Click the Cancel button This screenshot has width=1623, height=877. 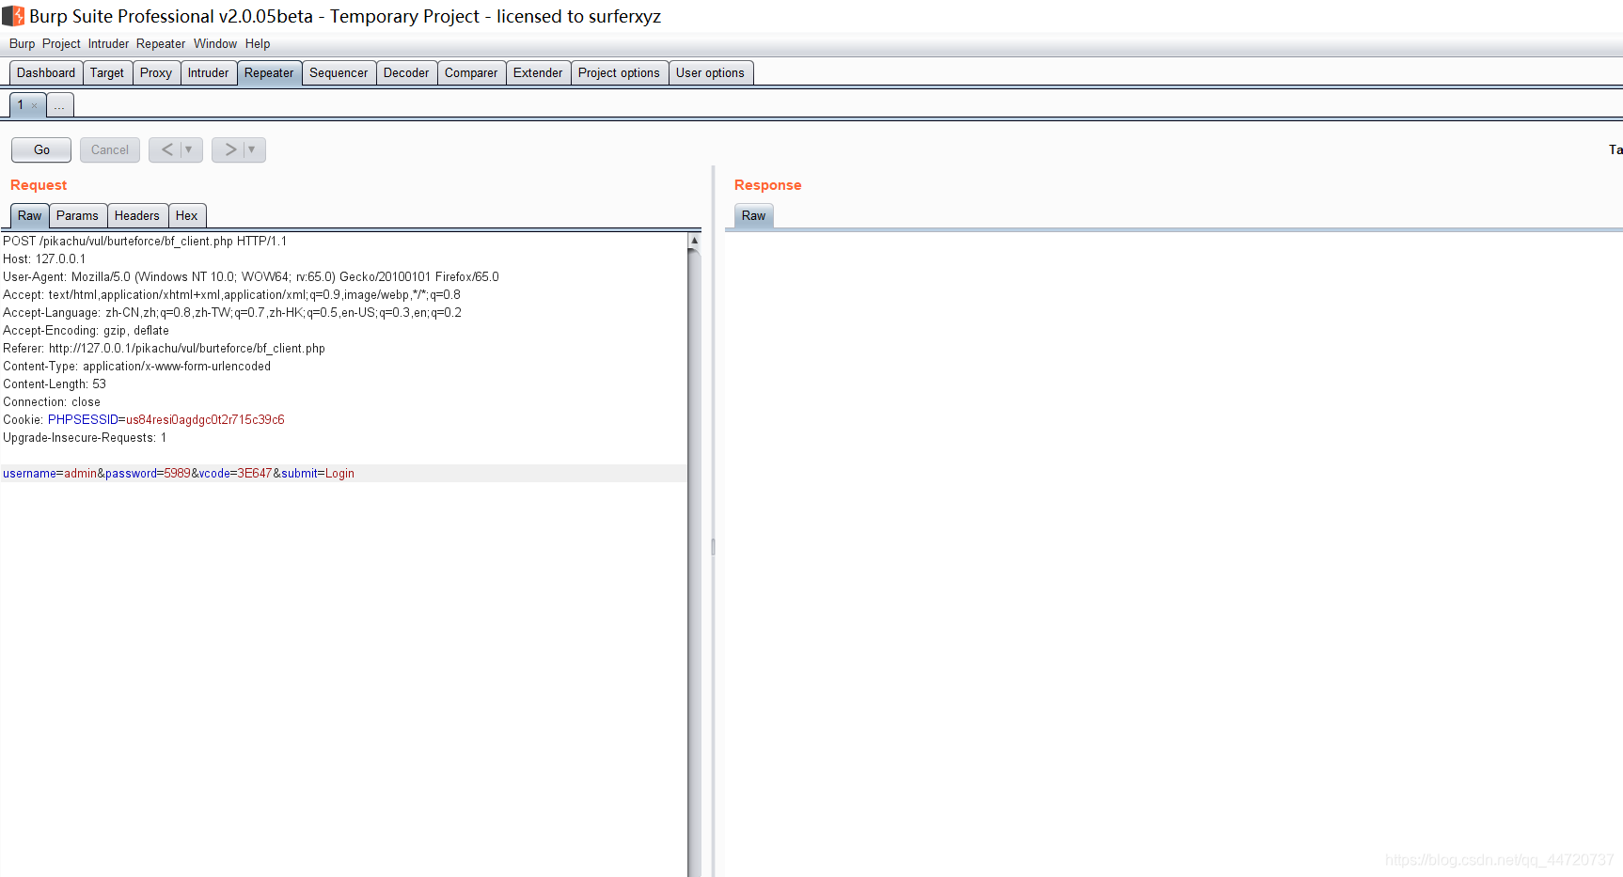pos(110,149)
